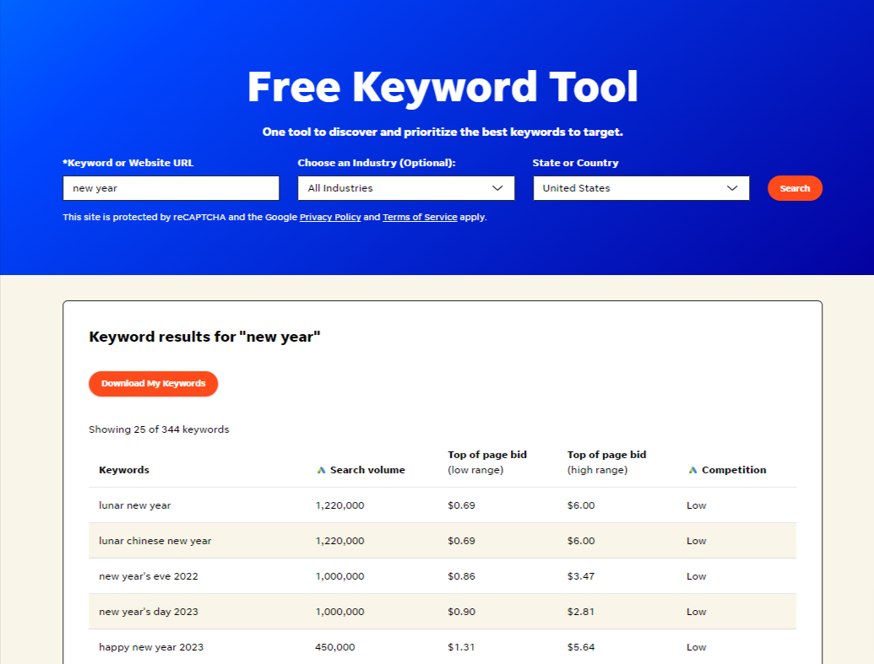Click Download My Keywords button

154,384
